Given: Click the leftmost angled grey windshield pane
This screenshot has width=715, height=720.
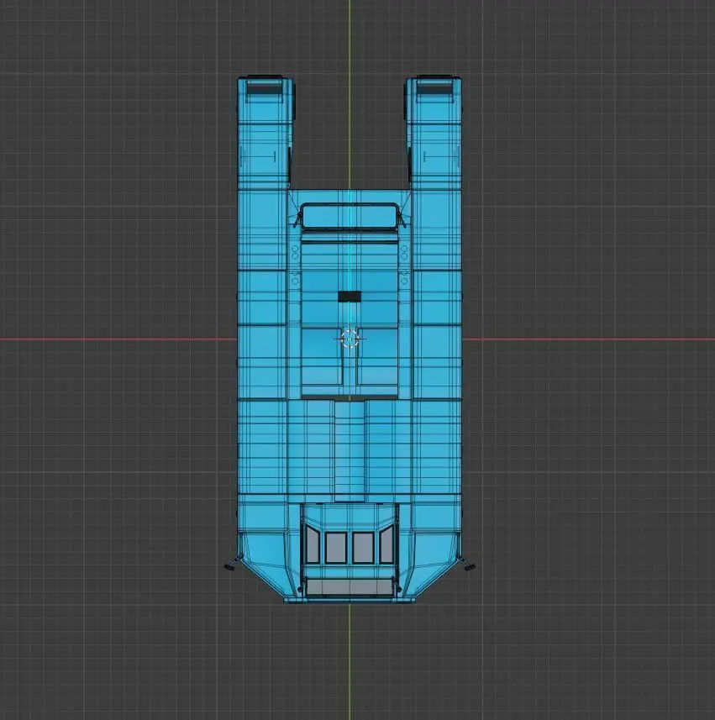Looking at the screenshot, I should point(312,544).
